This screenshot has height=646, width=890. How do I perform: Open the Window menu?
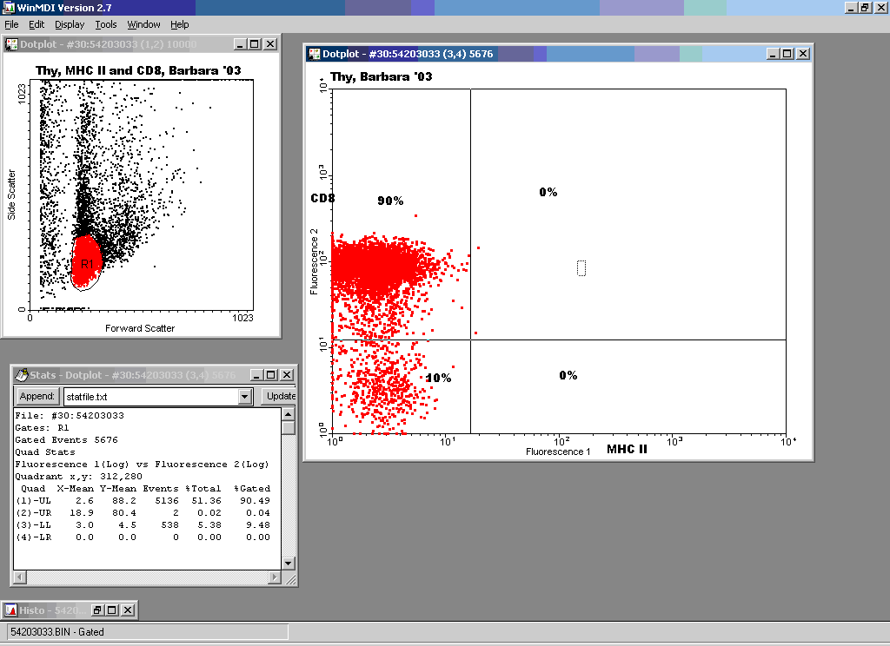[143, 24]
